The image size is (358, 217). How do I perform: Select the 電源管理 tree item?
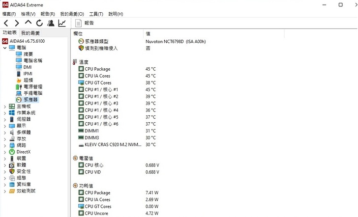33,86
